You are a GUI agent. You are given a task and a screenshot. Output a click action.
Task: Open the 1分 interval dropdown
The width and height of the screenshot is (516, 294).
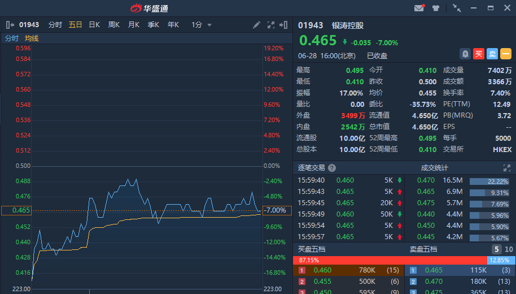pyautogui.click(x=201, y=25)
